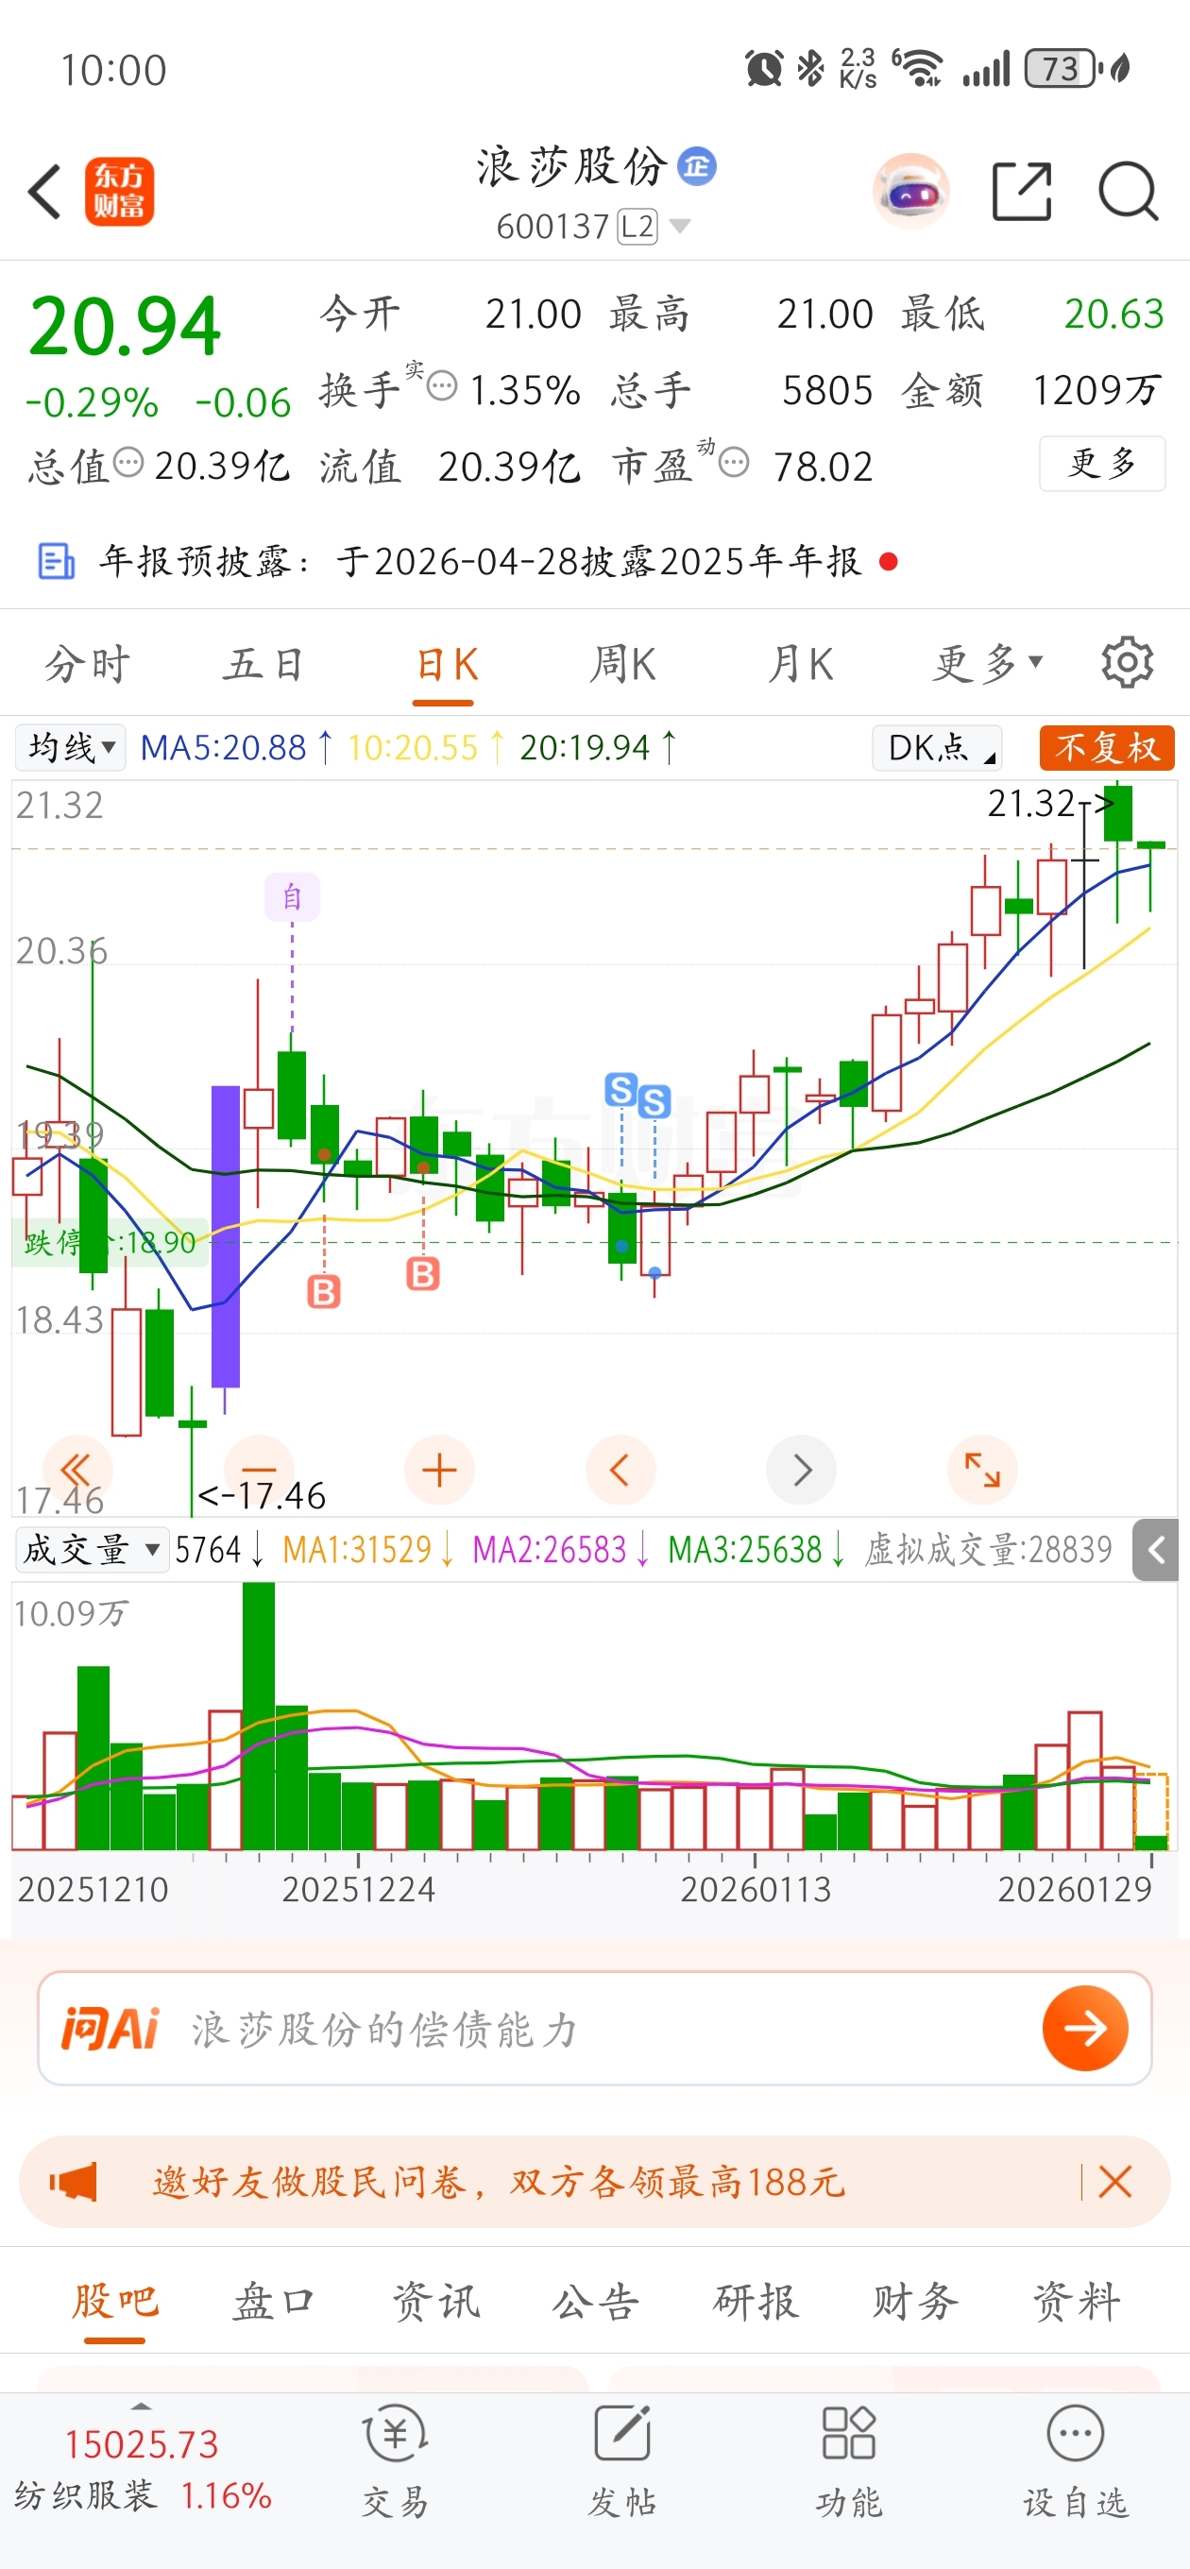Open the 均线 indicator dropdown

pyautogui.click(x=70, y=747)
